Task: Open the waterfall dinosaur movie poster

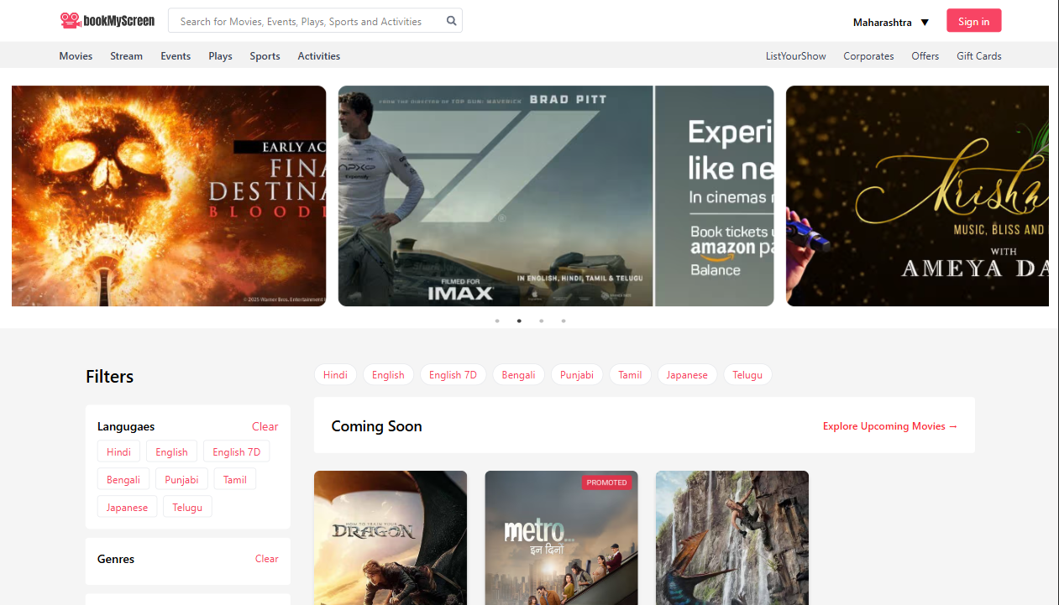Action: click(x=732, y=538)
